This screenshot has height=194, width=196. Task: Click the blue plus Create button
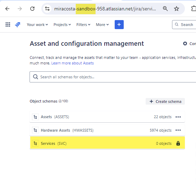[x=119, y=25]
